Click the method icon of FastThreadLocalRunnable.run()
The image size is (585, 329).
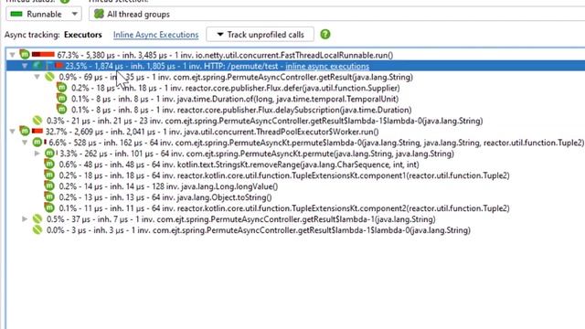coord(25,55)
